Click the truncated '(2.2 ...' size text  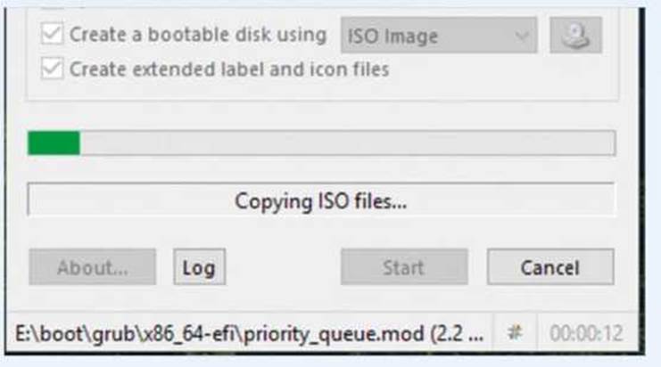point(457,334)
